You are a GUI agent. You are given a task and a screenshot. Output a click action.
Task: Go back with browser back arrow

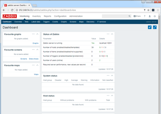click(4, 10)
